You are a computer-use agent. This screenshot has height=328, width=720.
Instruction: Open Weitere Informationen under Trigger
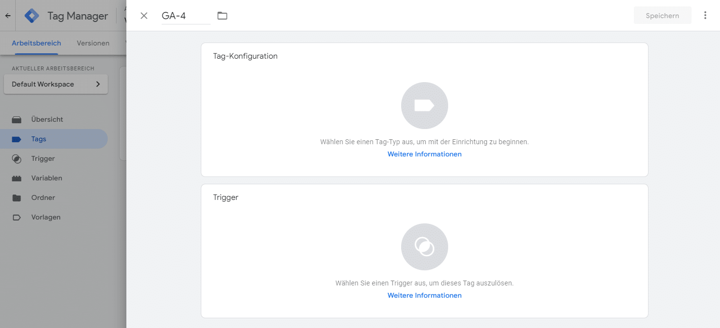click(425, 295)
